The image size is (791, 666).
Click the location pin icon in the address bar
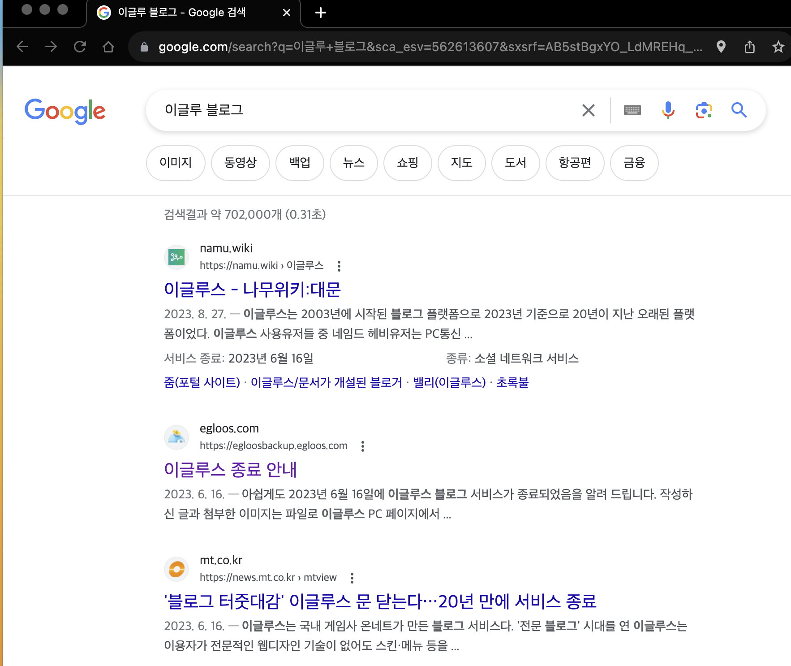click(721, 47)
